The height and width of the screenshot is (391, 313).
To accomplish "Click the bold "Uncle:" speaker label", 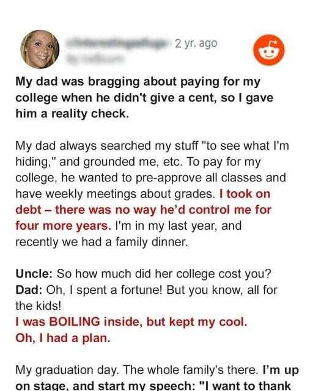I will pos(34,274).
